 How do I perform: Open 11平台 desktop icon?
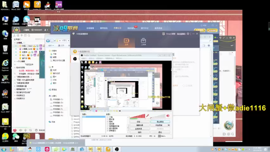pos(5,94)
